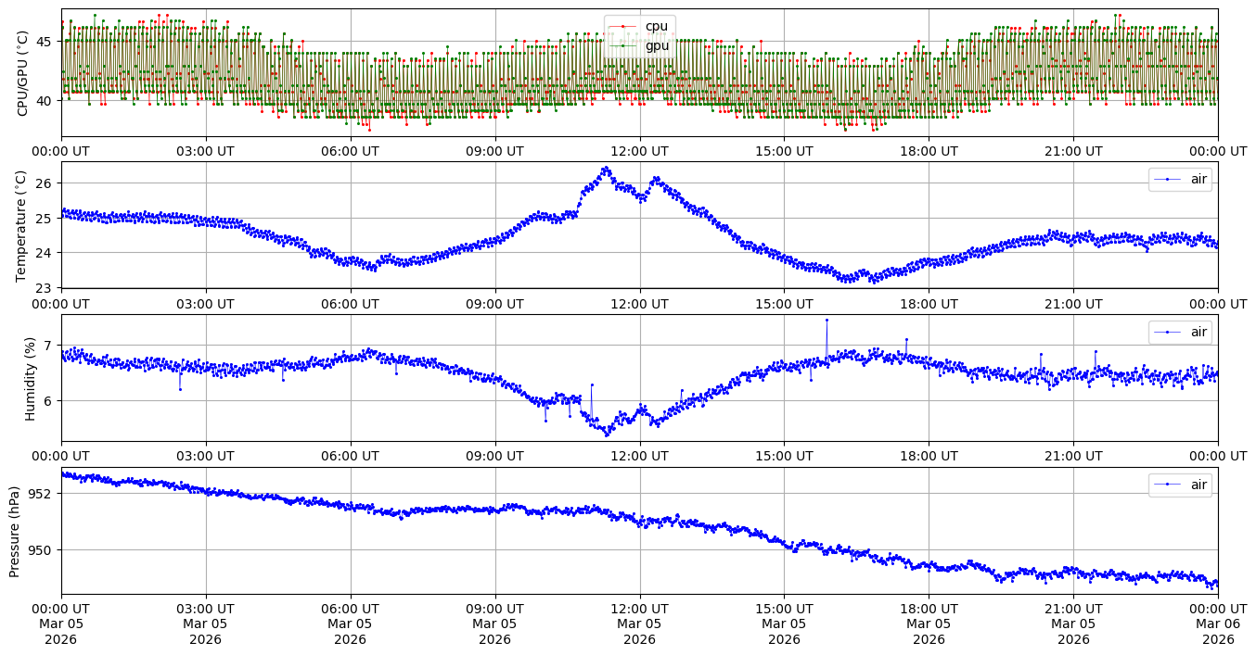Image resolution: width=1256 pixels, height=655 pixels.
Task: Click the Pressure (hPa) y-axis label
Action: [x=16, y=531]
